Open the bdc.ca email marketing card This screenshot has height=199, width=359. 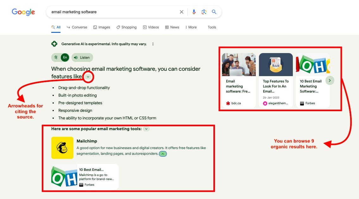tap(239, 81)
